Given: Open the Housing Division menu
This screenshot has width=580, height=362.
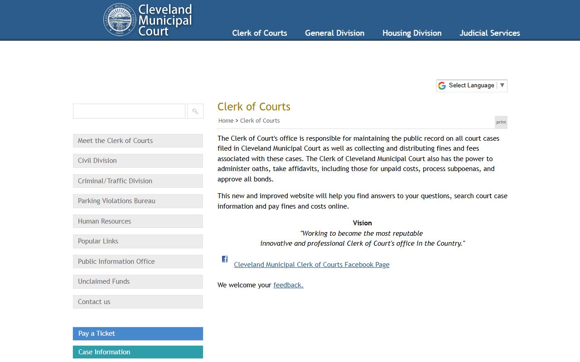Looking at the screenshot, I should [x=412, y=33].
